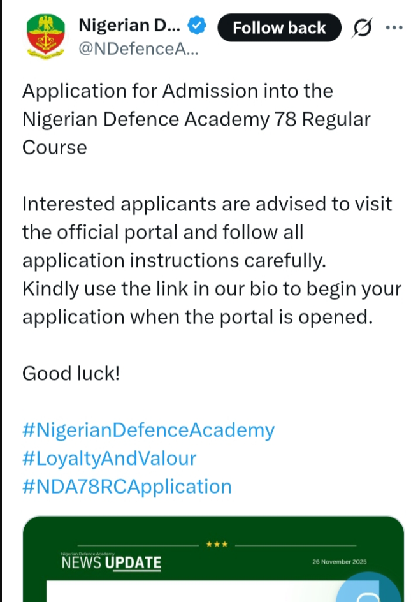
Task: Open the three-dot more options menu
Action: (395, 27)
